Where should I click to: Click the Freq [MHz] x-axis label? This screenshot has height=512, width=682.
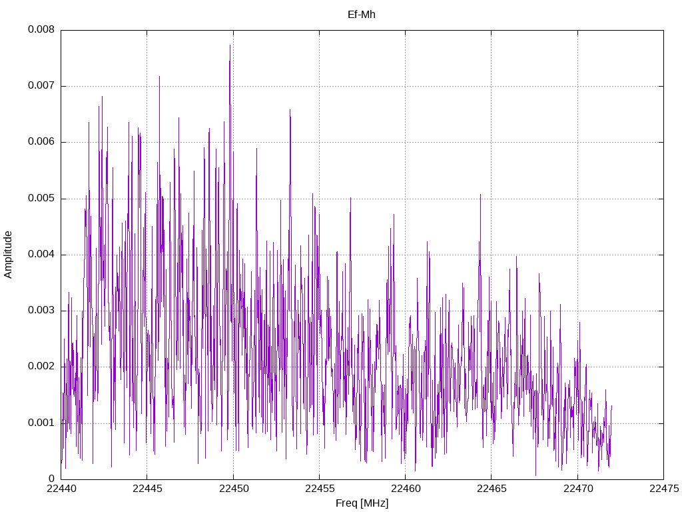(x=362, y=503)
